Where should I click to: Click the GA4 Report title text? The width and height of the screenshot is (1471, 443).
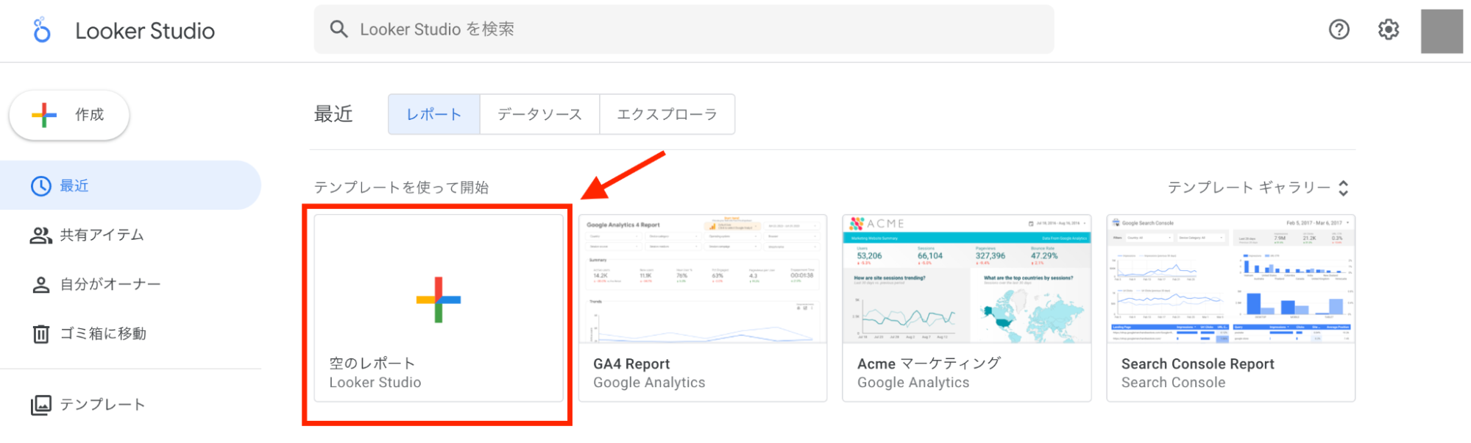click(x=631, y=364)
